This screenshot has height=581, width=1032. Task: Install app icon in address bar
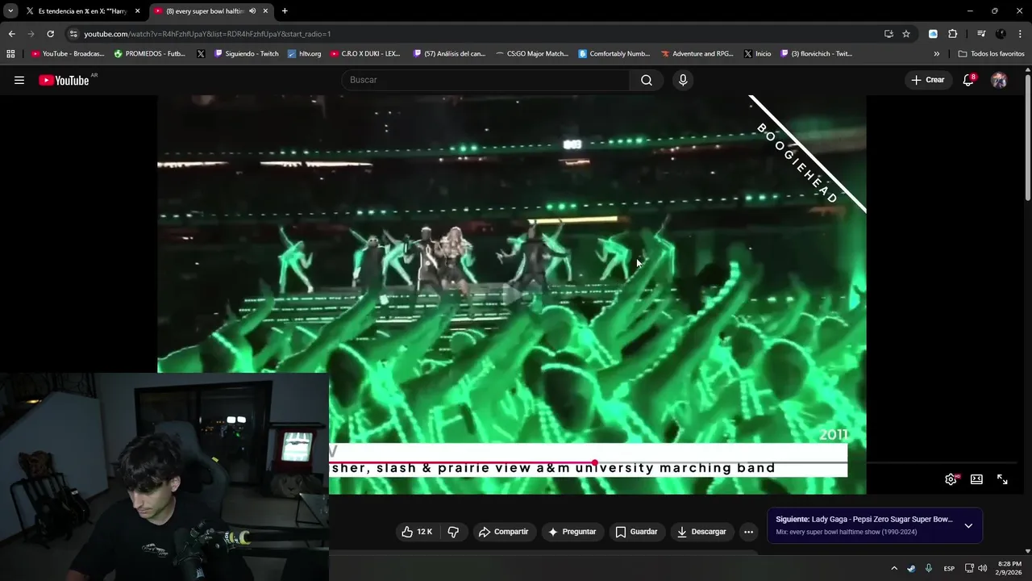888,34
